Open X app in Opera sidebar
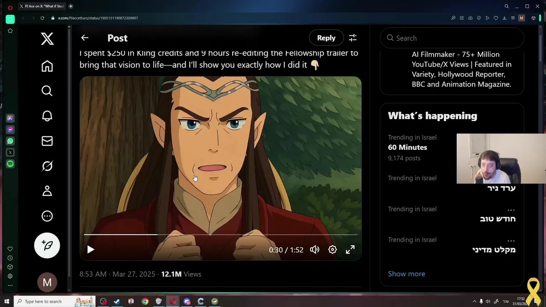546x307 pixels. click(x=10, y=153)
